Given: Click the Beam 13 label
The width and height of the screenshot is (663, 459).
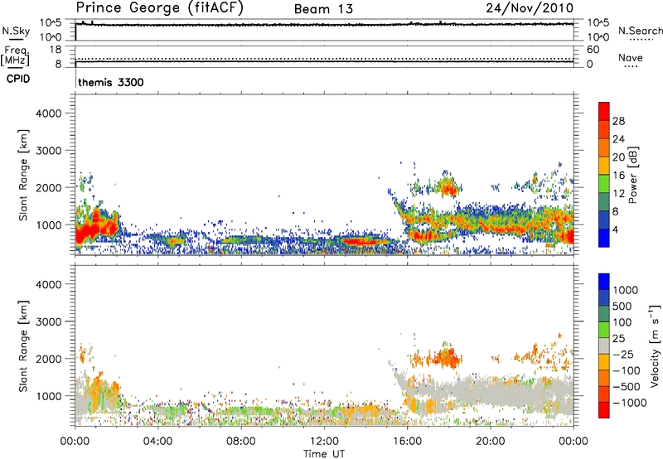Looking at the screenshot, I should tap(323, 9).
